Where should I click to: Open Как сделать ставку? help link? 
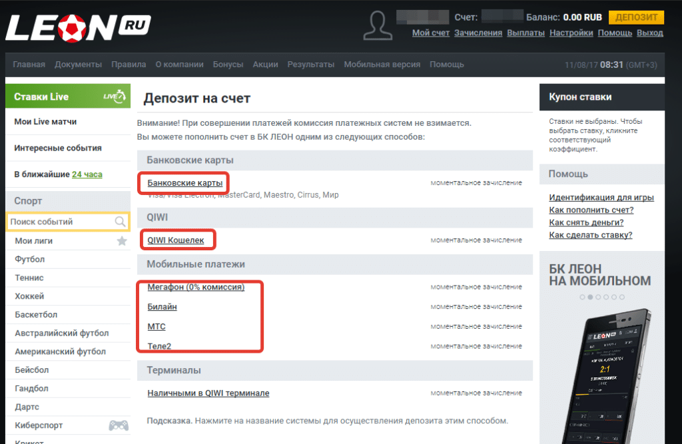(x=591, y=235)
